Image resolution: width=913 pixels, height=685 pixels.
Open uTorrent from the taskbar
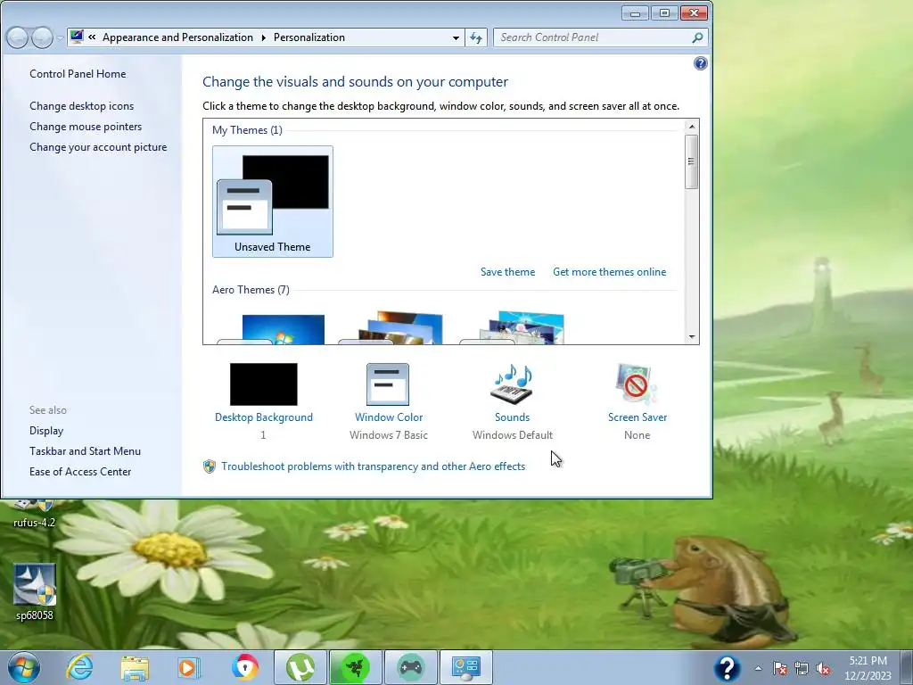coord(300,667)
